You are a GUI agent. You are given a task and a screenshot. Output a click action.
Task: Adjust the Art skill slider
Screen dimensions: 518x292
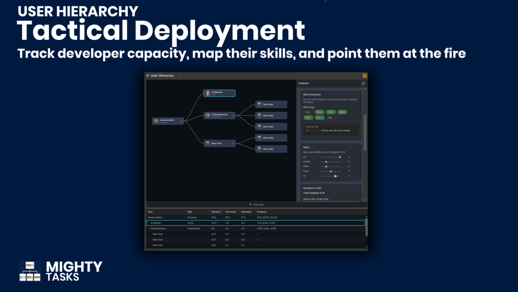(x=331, y=157)
